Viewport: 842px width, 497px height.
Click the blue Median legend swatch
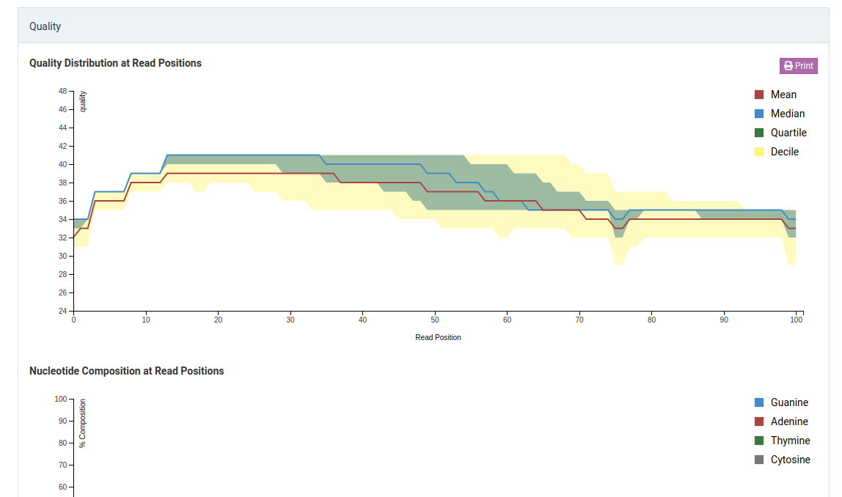tap(758, 114)
